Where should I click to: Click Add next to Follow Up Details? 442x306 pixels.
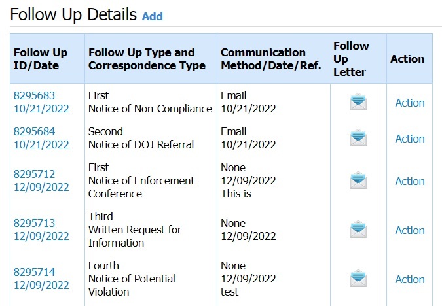click(x=152, y=16)
